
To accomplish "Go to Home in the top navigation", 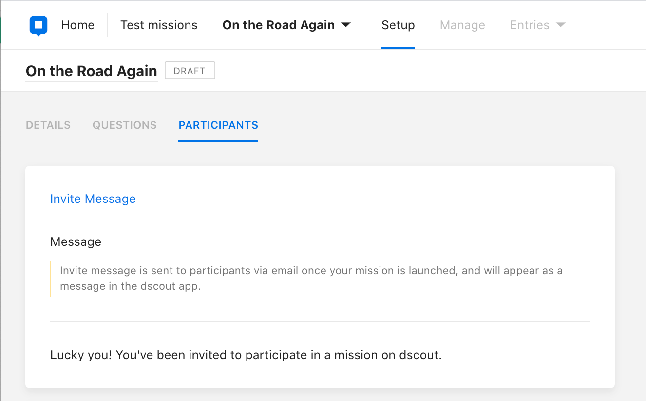I will [77, 25].
